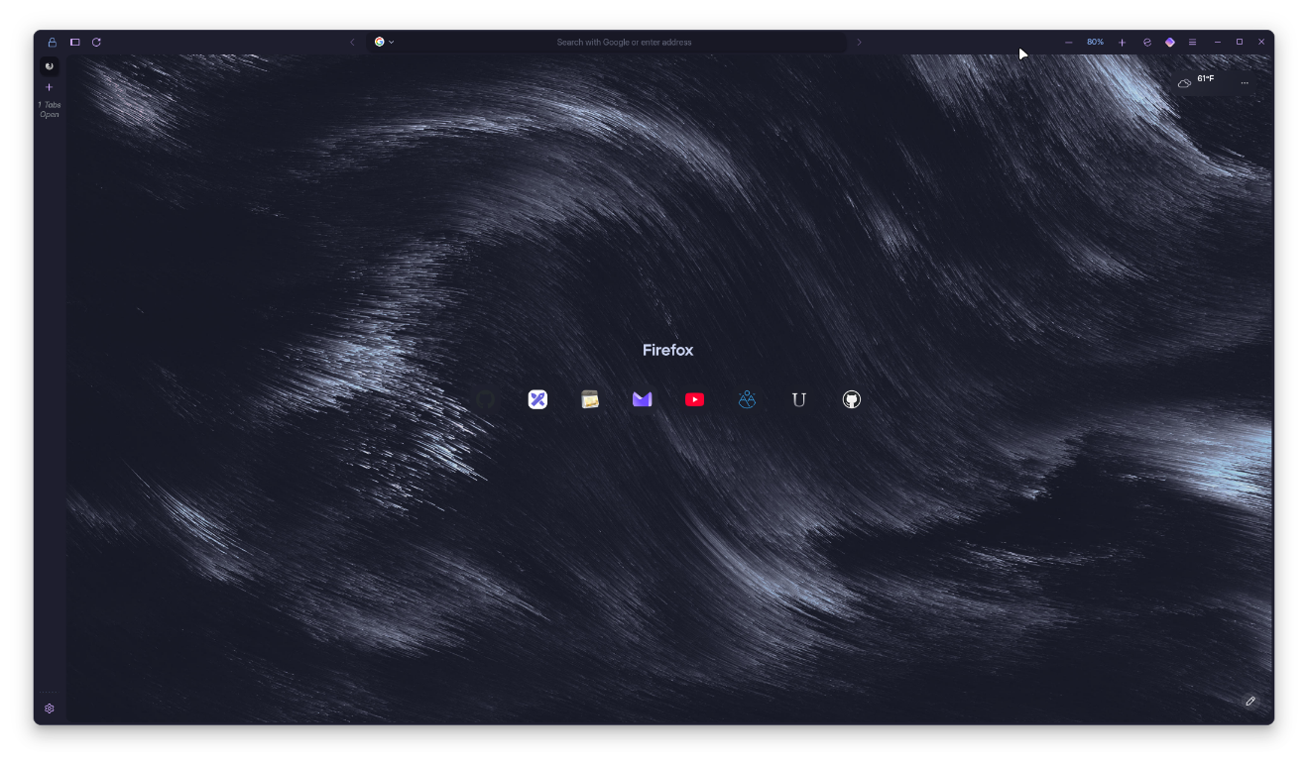
Task: Zoom in with the plus button
Action: tap(1122, 43)
